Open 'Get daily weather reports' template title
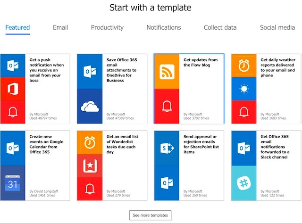This screenshot has width=302, height=223. pos(278,67)
